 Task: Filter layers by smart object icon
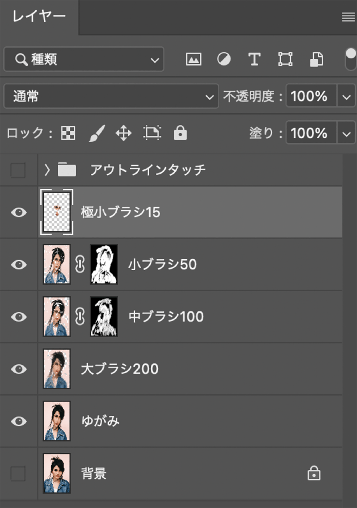click(x=316, y=59)
